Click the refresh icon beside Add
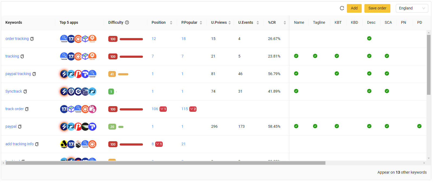The height and width of the screenshot is (182, 434). pyautogui.click(x=342, y=8)
